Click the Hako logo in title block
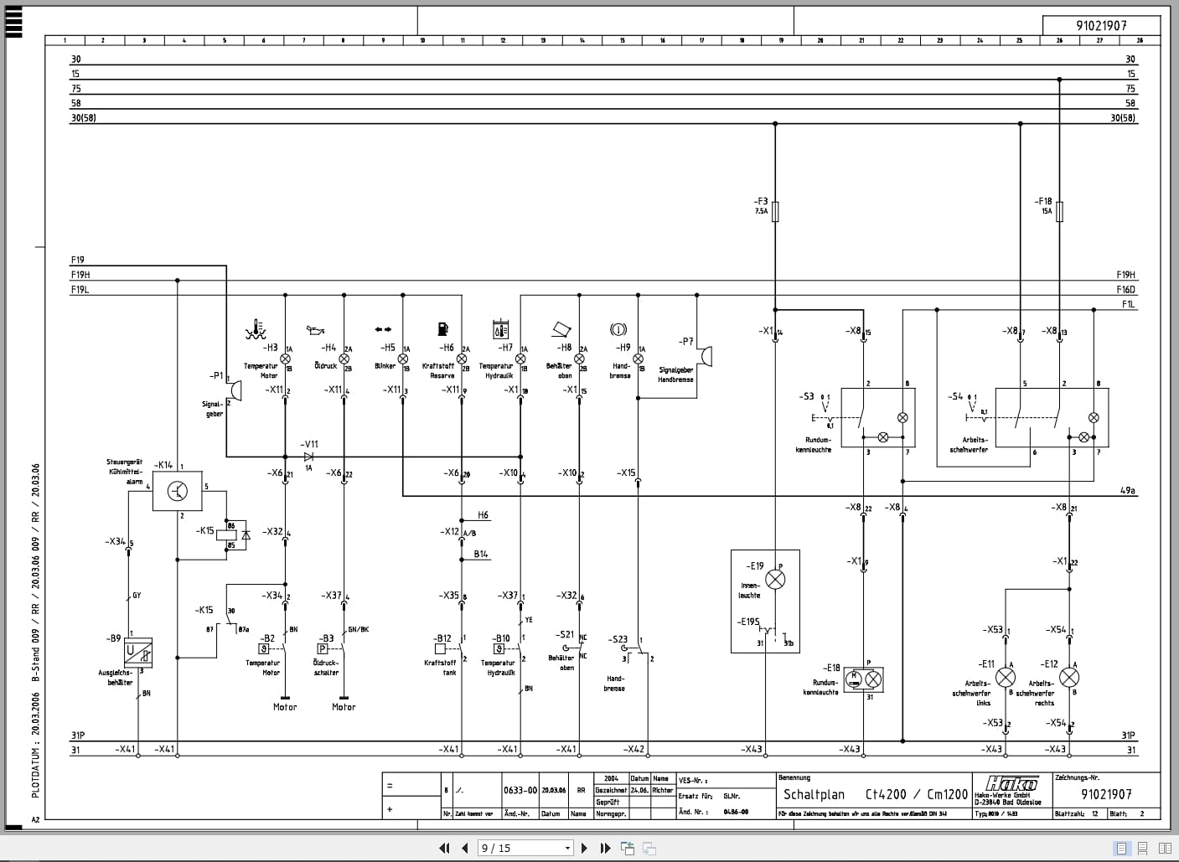 pos(1011,783)
